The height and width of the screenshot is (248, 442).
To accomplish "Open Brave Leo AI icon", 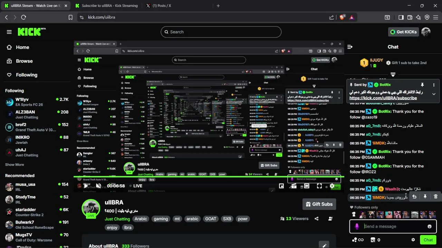I will pyautogui.click(x=419, y=17).
